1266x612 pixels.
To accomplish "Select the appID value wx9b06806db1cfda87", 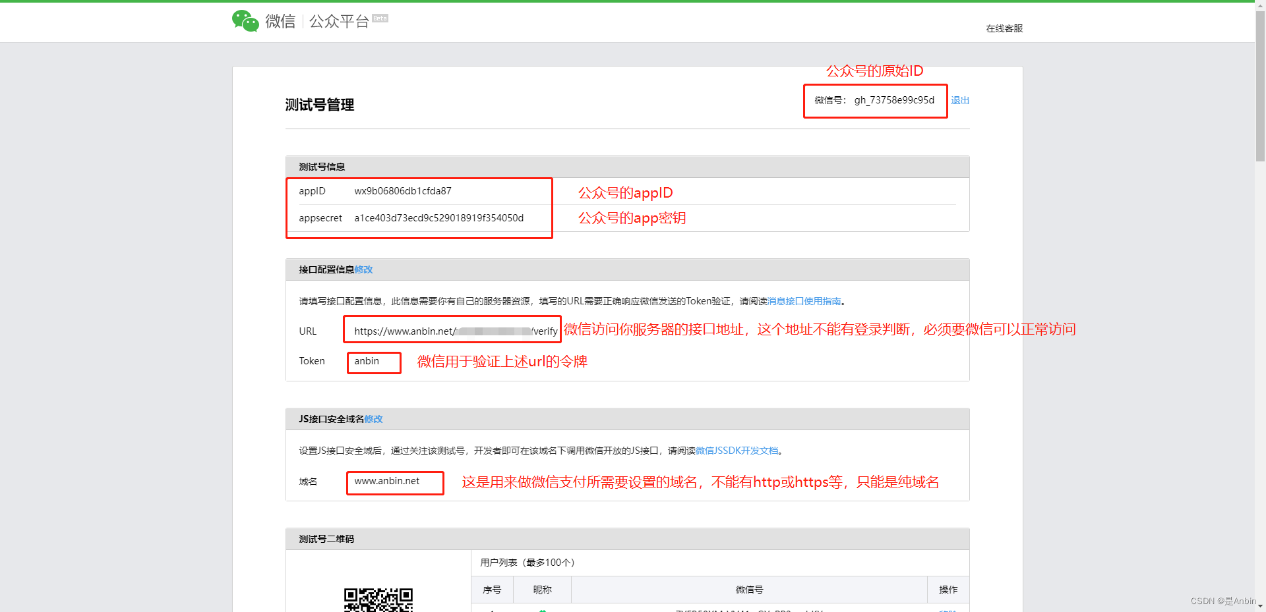I will click(x=404, y=191).
